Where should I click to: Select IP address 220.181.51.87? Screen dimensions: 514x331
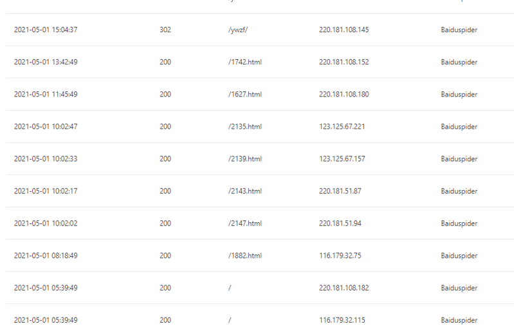[340, 191]
